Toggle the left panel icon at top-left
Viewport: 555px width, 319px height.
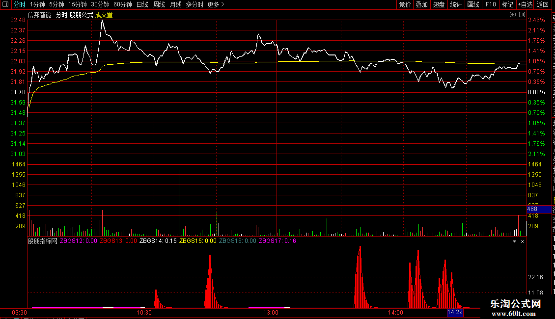pyautogui.click(x=5, y=4)
